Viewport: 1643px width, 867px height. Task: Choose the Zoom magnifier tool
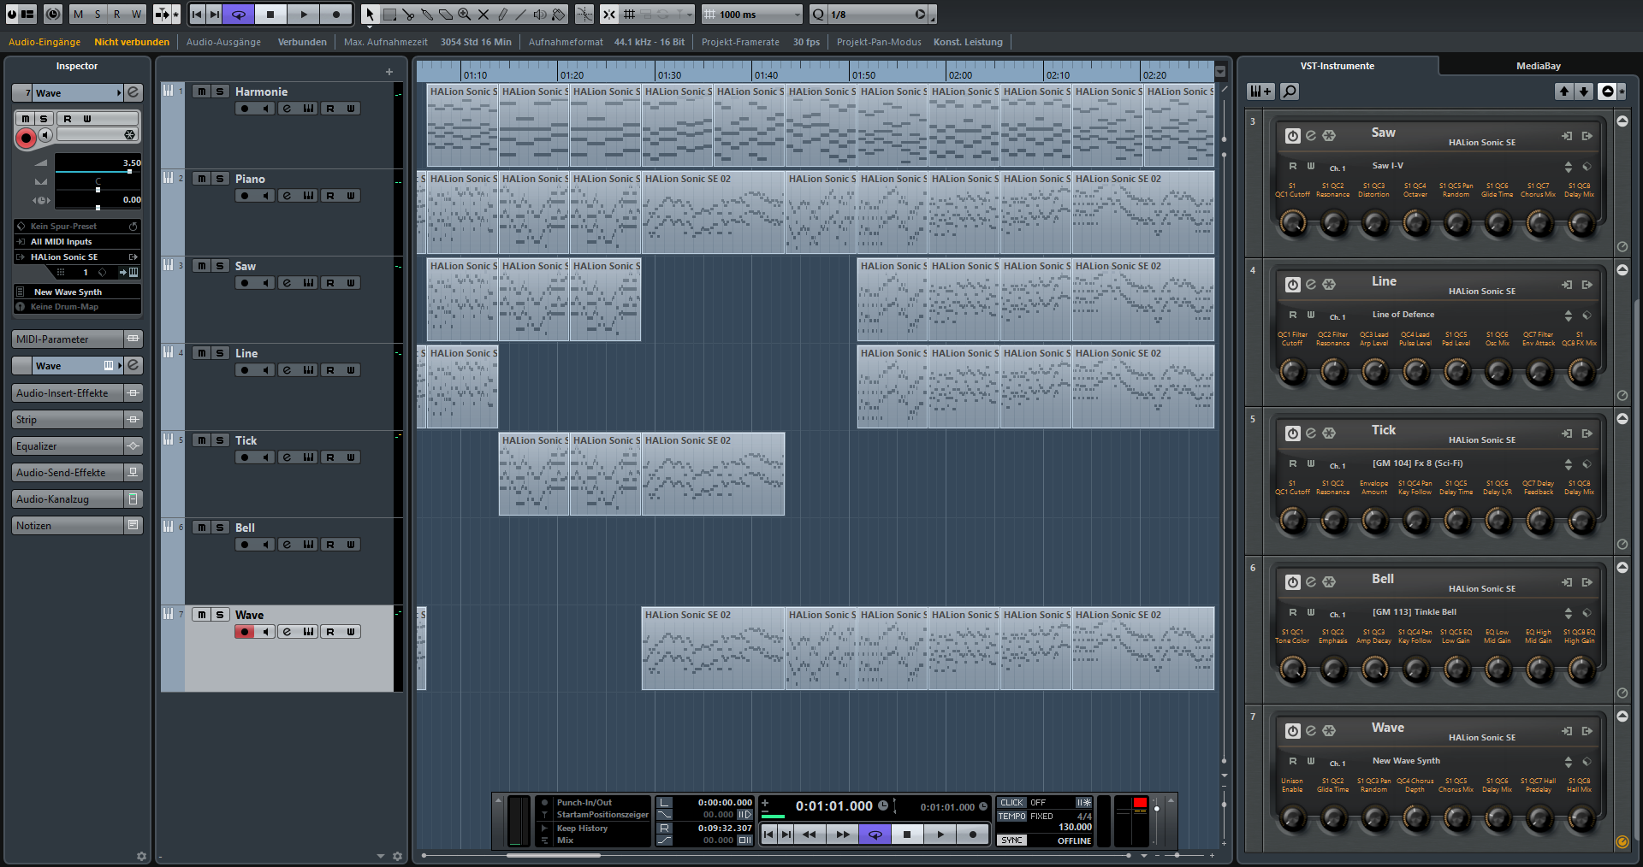click(x=465, y=15)
